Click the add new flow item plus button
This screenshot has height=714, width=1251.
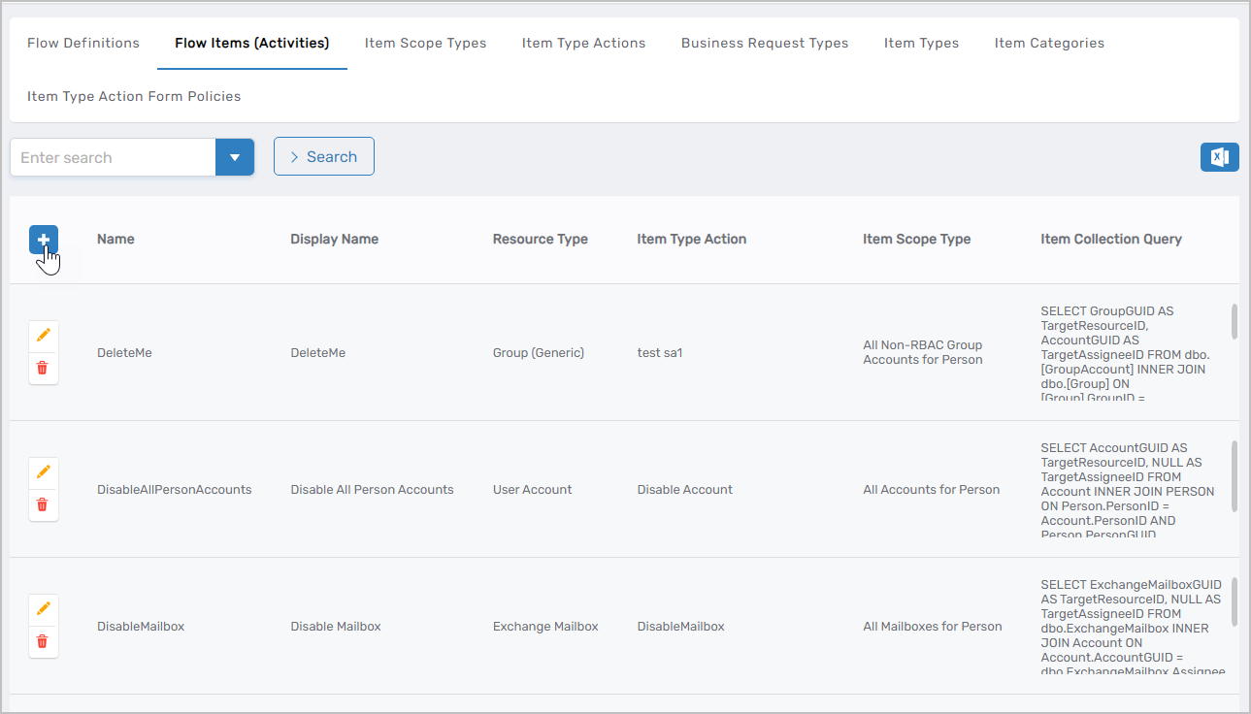coord(43,240)
